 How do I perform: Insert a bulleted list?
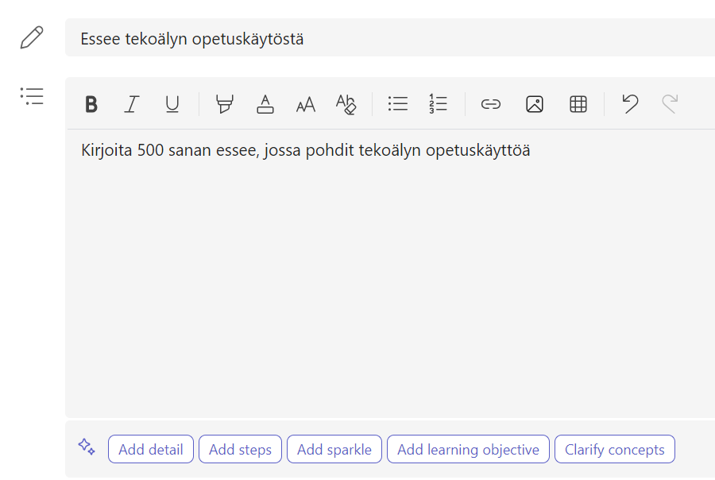pyautogui.click(x=398, y=104)
